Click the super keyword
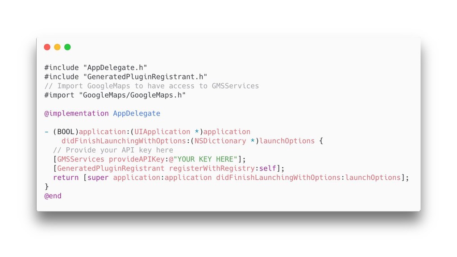 98,178
